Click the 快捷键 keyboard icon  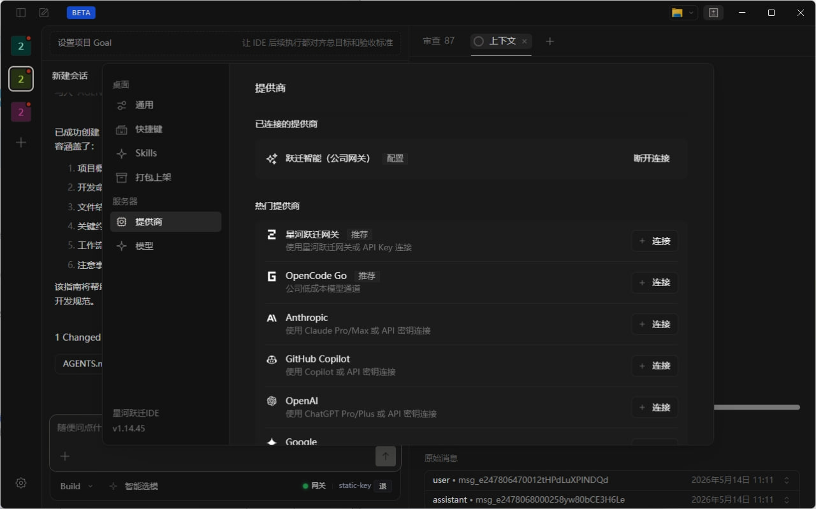coord(122,129)
